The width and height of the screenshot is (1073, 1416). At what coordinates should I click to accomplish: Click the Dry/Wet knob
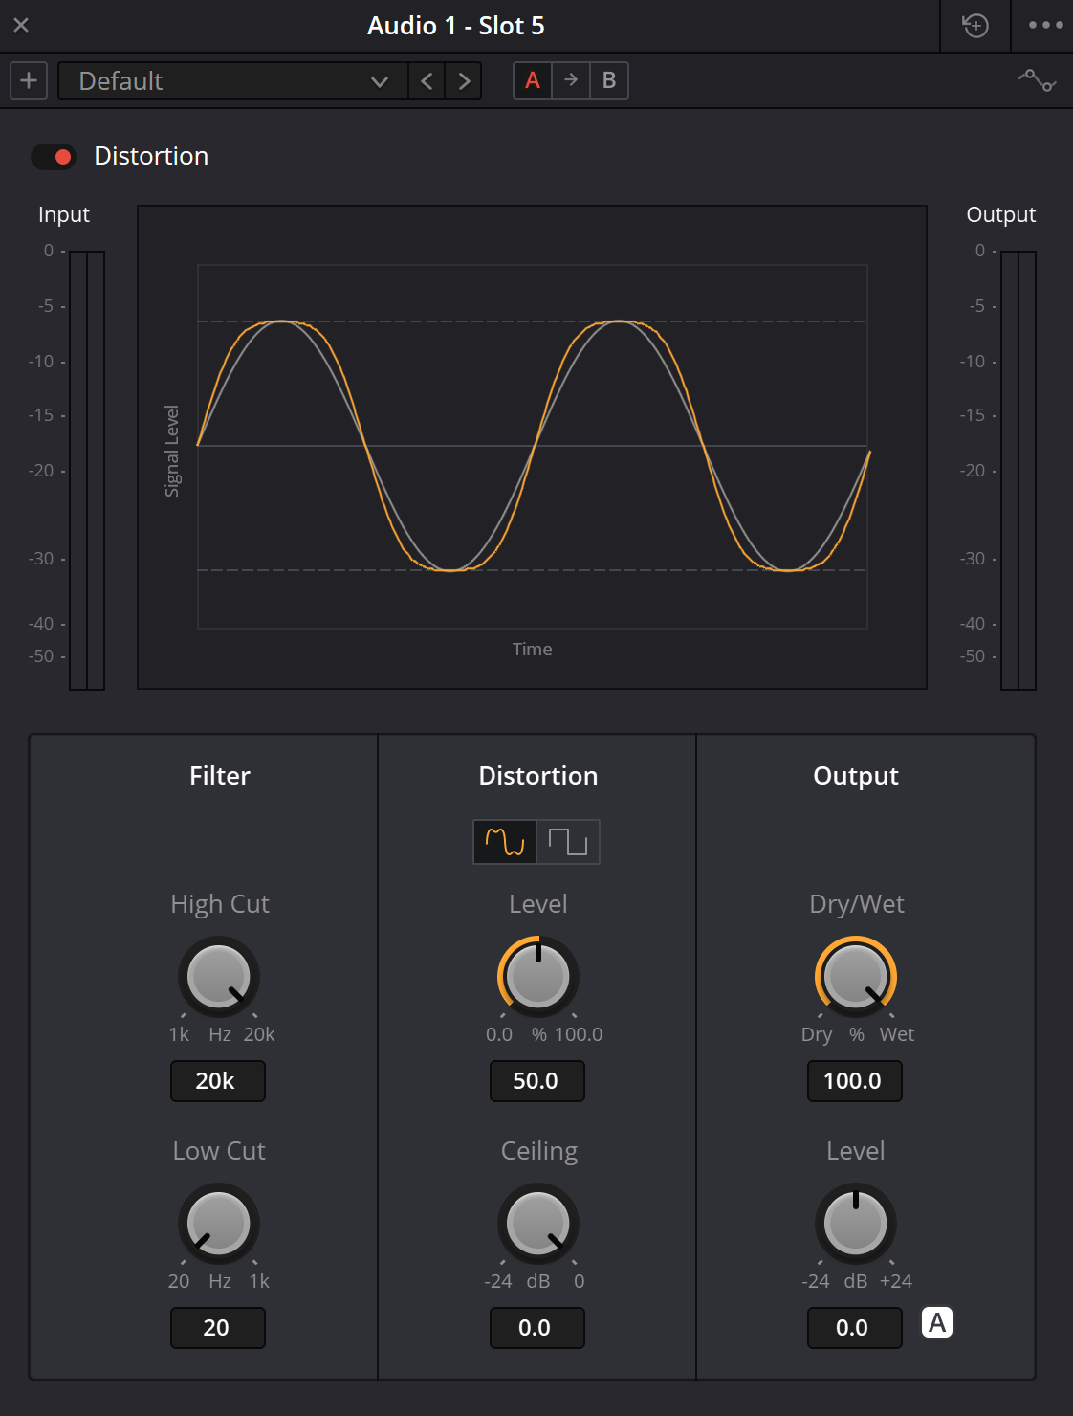click(856, 977)
